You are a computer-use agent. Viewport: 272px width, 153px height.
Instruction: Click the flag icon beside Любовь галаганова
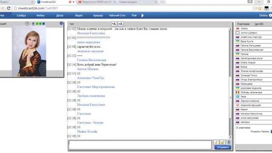[x=238, y=92]
